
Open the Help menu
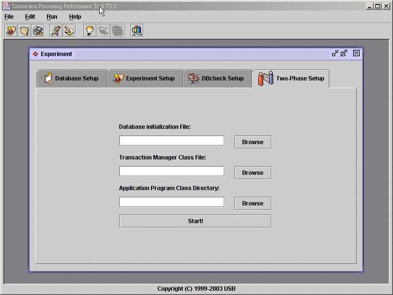[x=75, y=17]
